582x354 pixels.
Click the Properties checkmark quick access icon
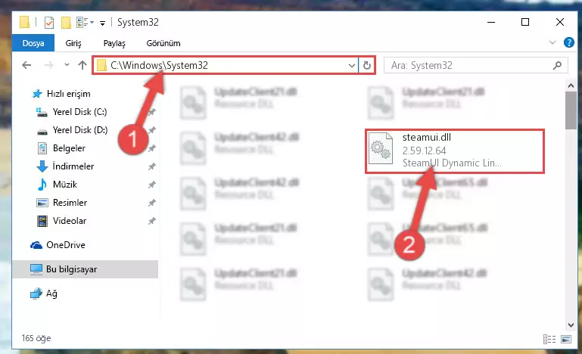click(x=49, y=23)
